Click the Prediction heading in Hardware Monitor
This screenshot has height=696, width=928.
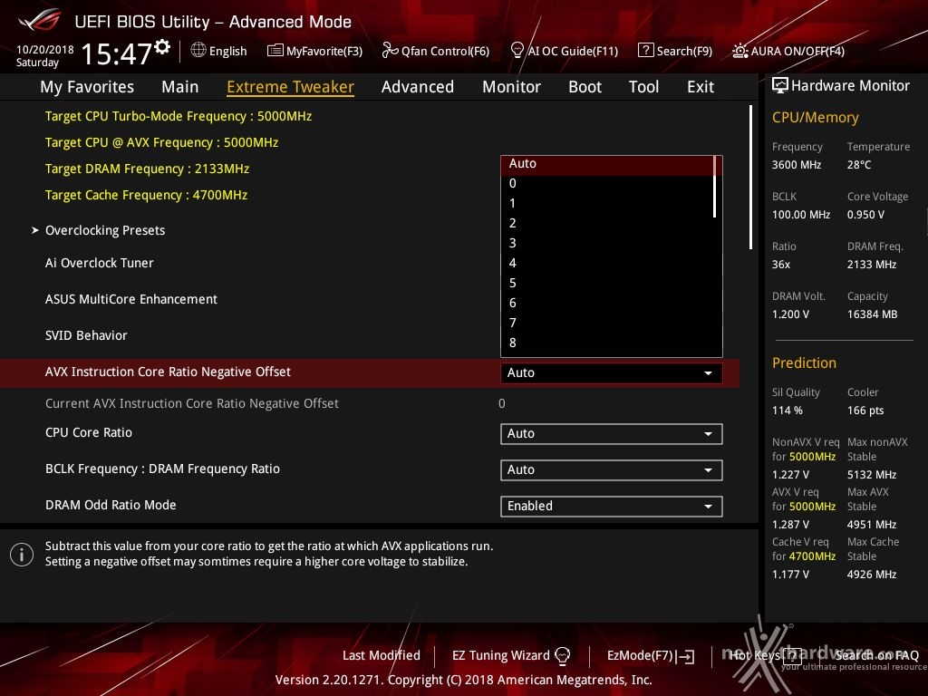804,362
